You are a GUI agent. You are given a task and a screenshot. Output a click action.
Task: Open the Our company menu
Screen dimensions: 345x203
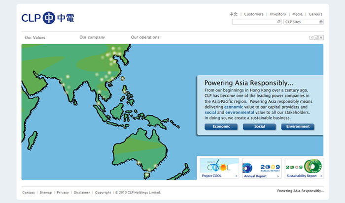click(92, 37)
